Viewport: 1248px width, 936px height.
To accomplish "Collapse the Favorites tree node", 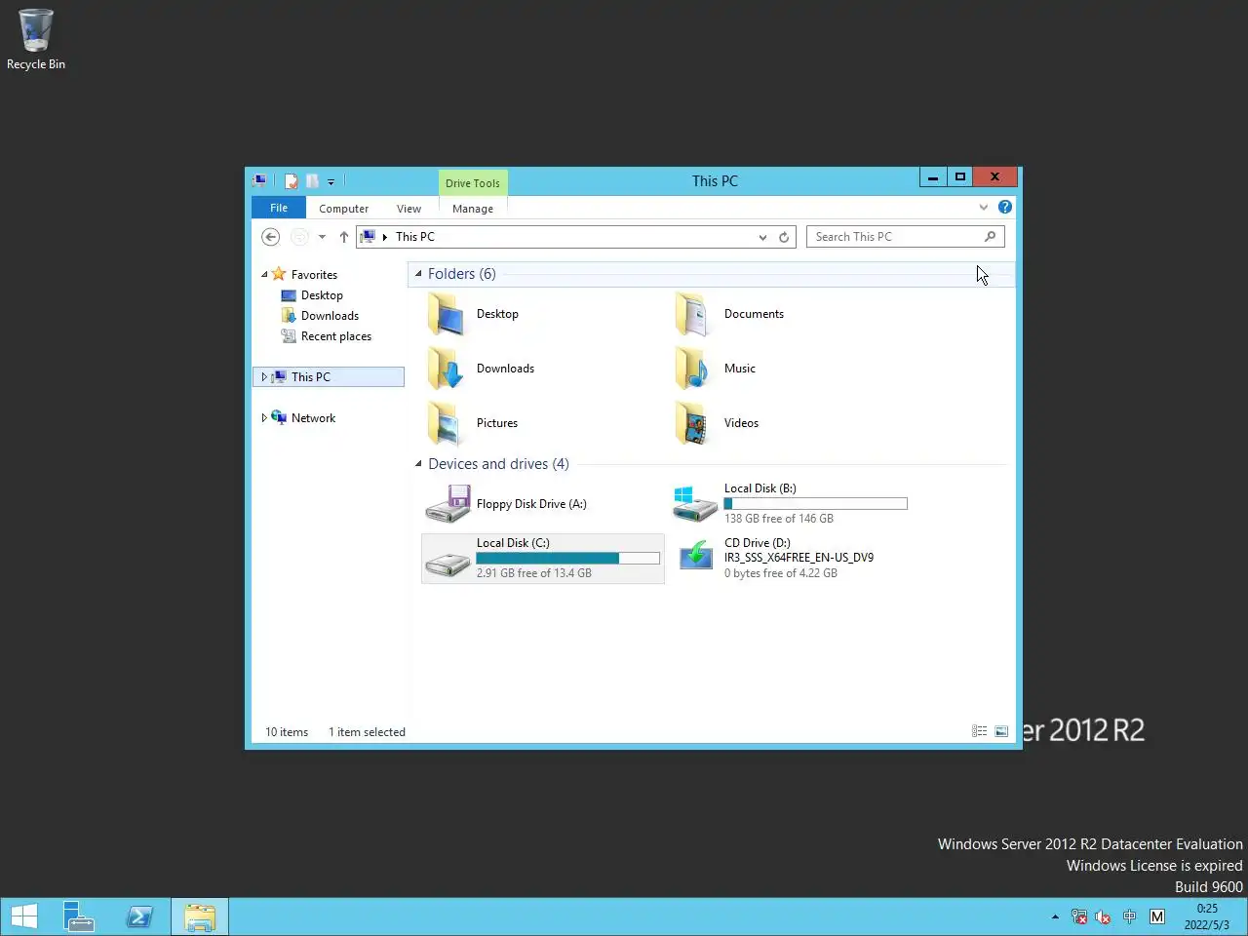I will [264, 275].
